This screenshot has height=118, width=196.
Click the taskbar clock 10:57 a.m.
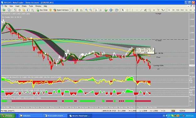190,116
